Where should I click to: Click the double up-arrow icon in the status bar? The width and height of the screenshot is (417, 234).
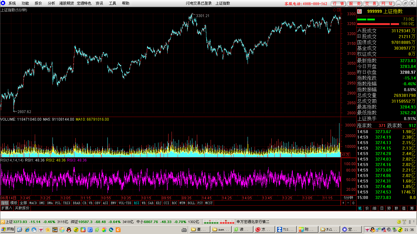click(x=410, y=222)
